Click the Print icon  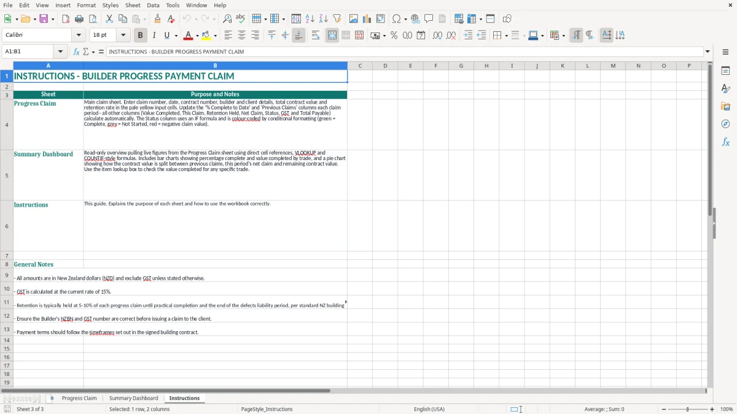[79, 18]
